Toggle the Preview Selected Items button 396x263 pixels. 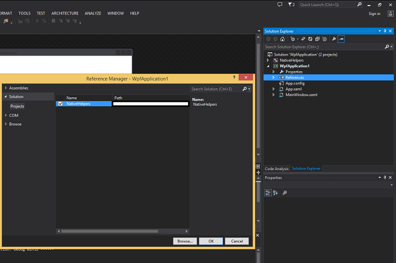coord(341,39)
